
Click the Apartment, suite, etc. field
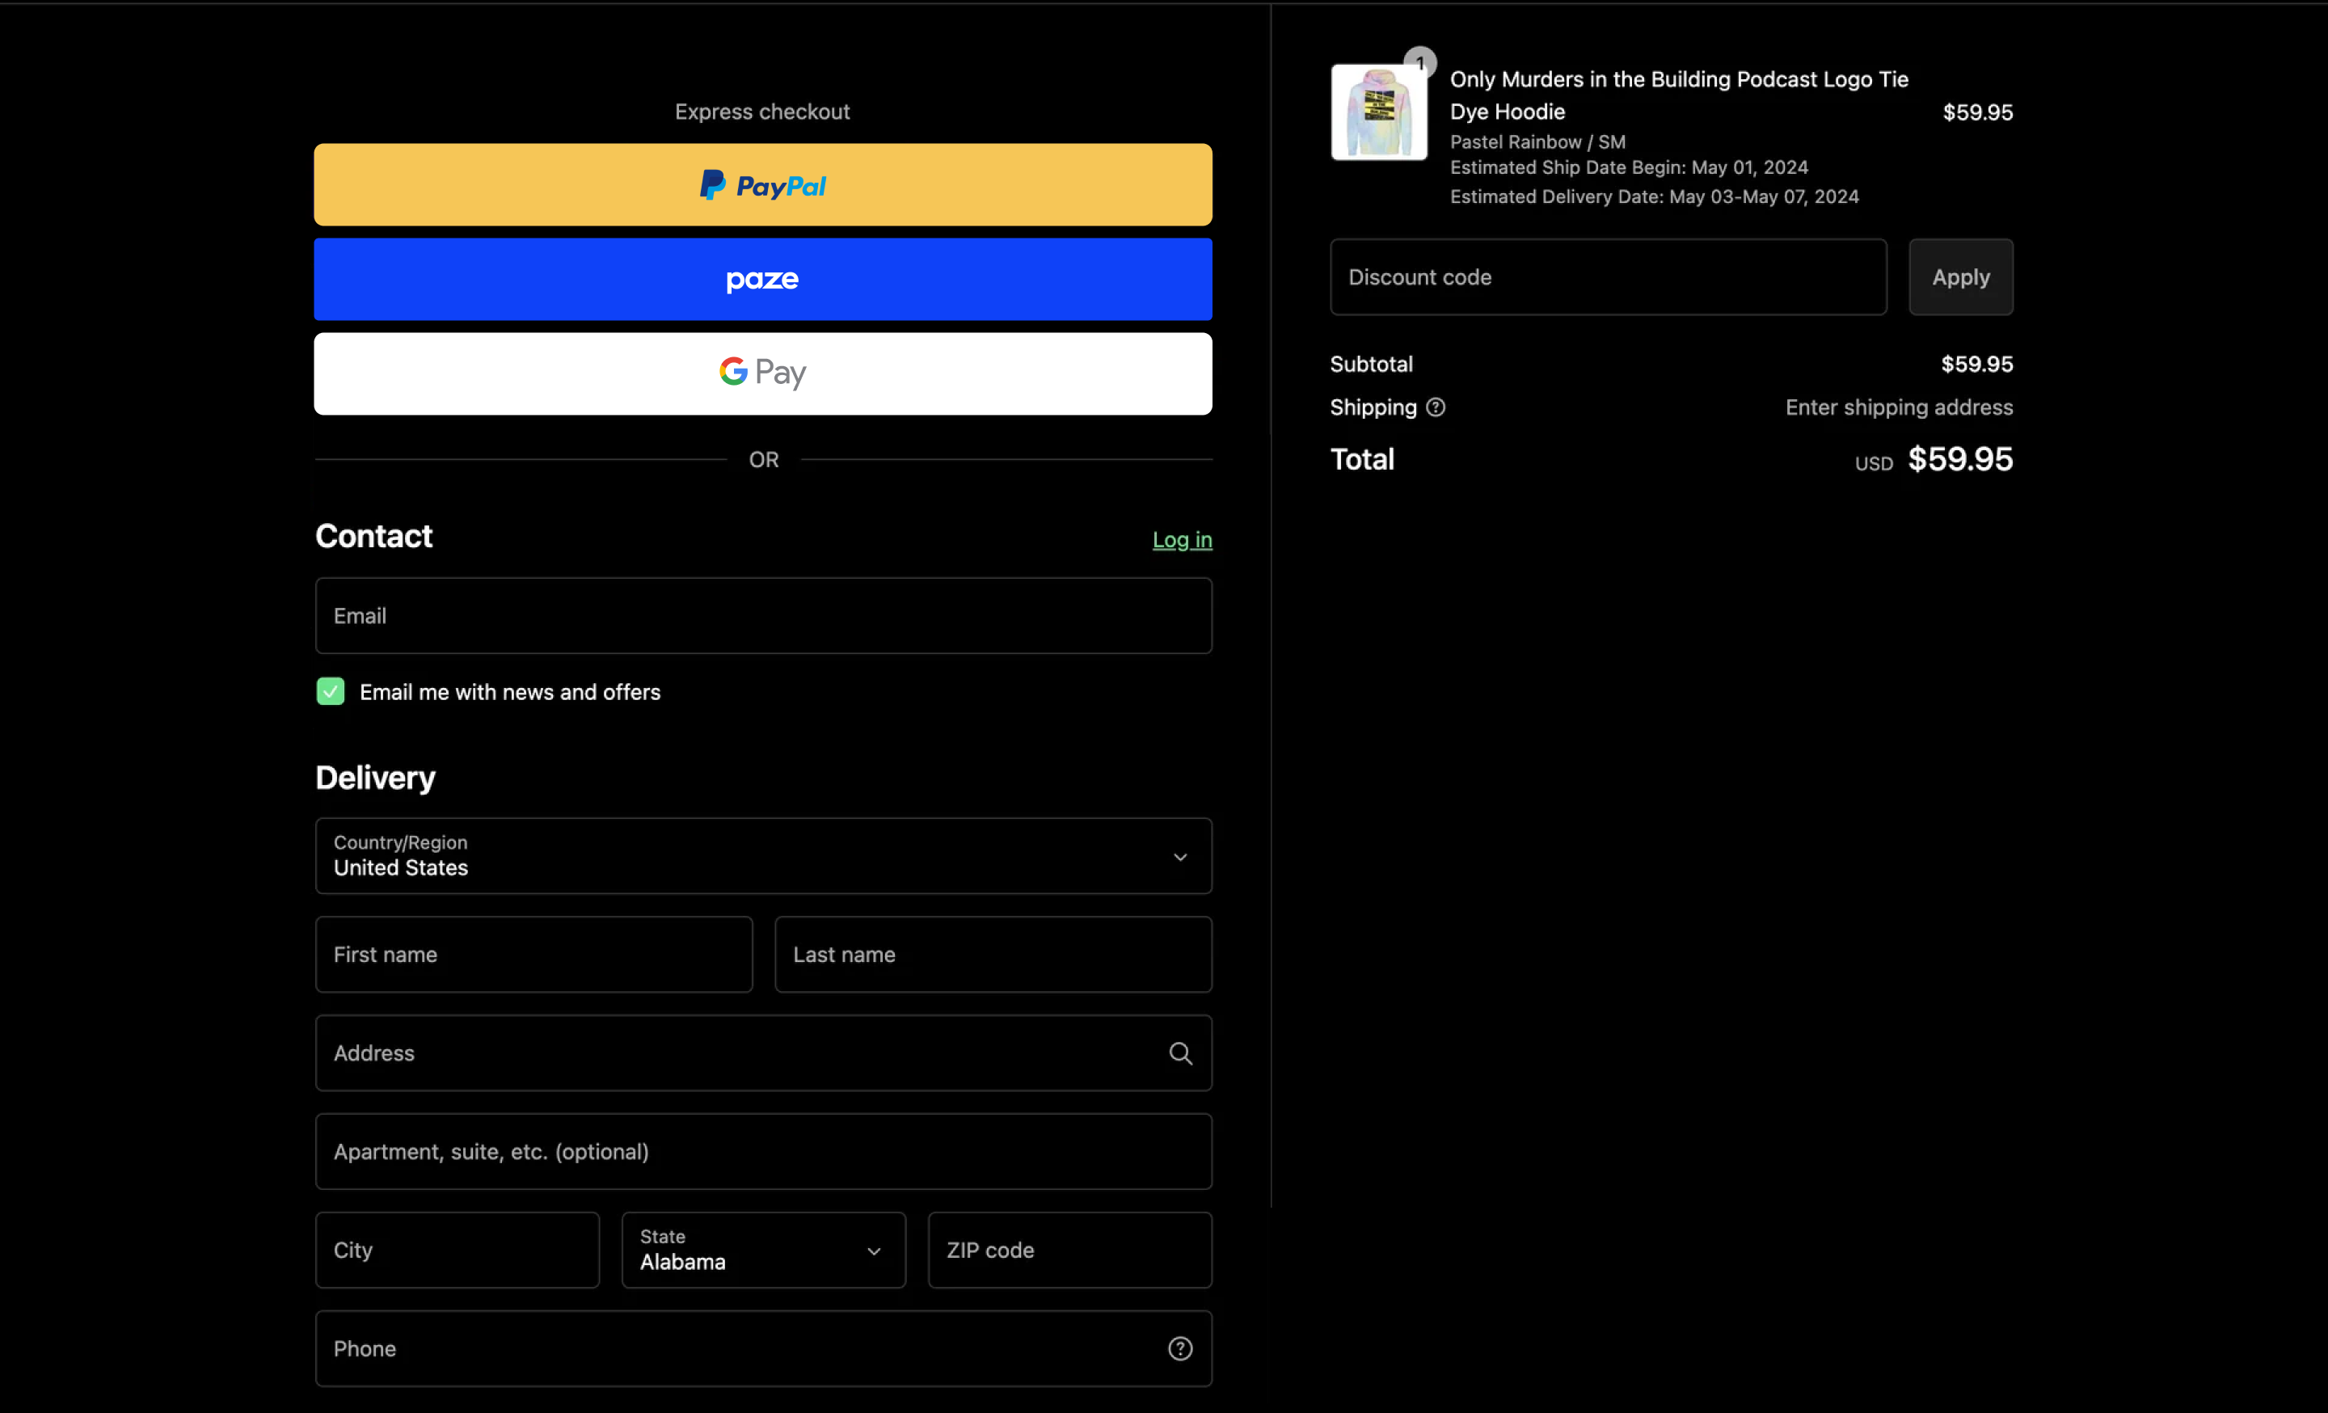coord(762,1151)
